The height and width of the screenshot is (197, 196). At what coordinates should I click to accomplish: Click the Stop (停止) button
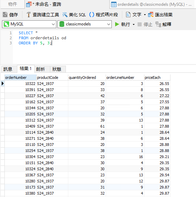click(145, 24)
